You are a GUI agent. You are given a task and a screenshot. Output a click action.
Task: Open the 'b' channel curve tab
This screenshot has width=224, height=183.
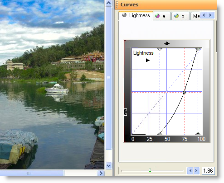[180, 16]
